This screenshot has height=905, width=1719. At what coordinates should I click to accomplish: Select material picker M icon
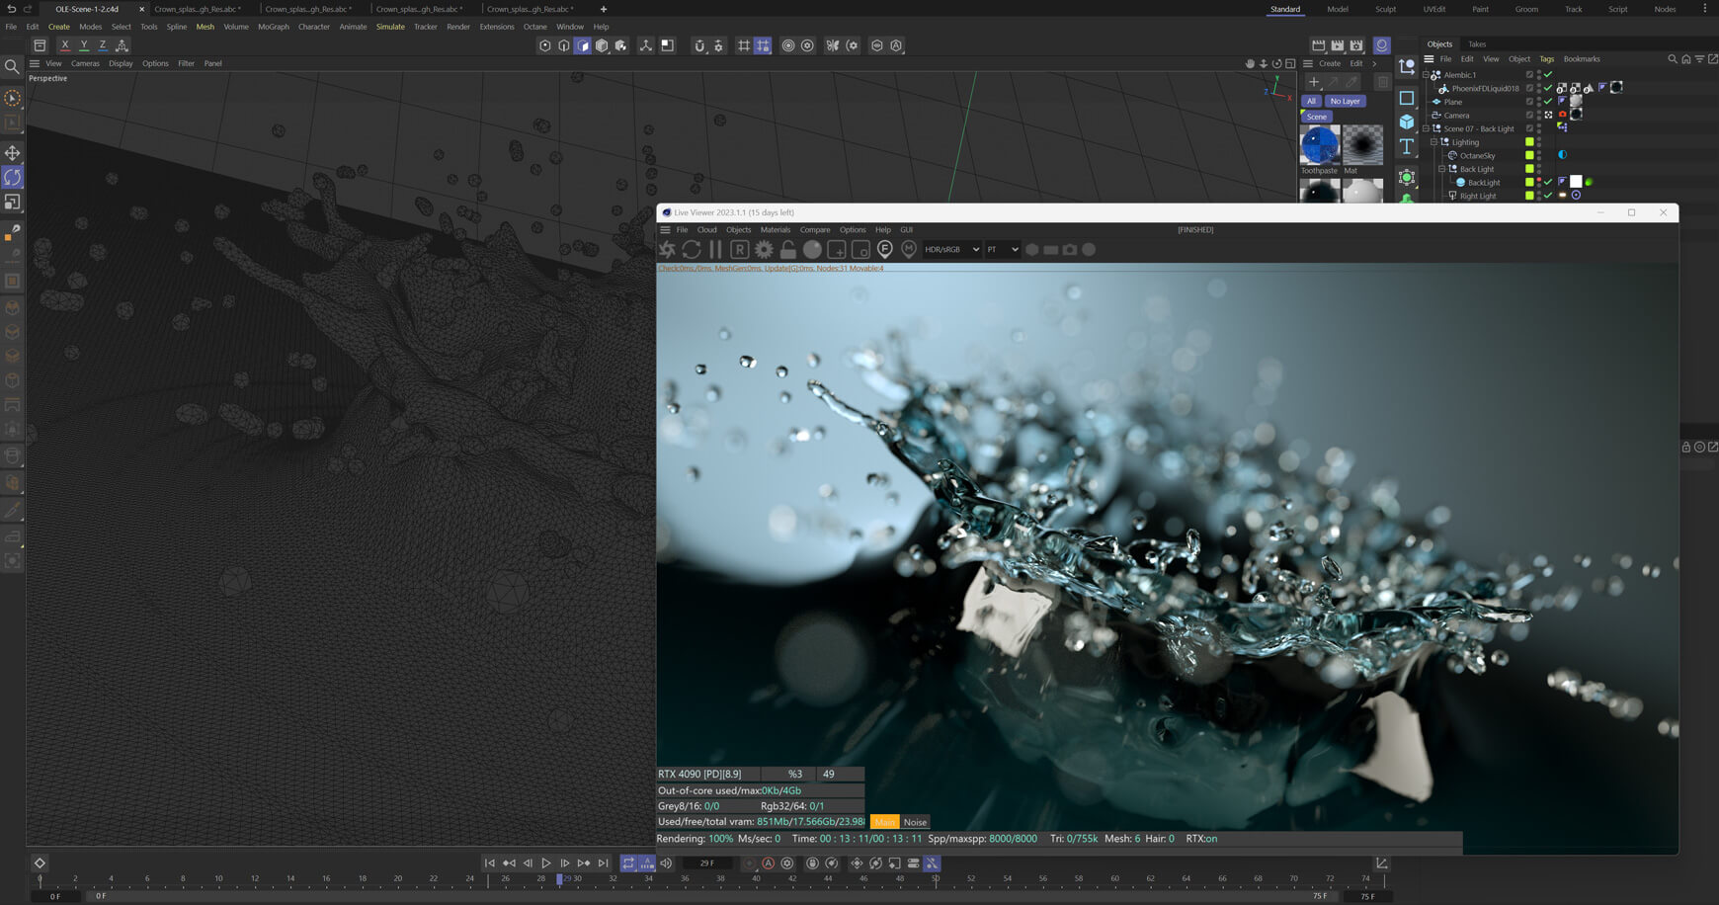(x=909, y=249)
